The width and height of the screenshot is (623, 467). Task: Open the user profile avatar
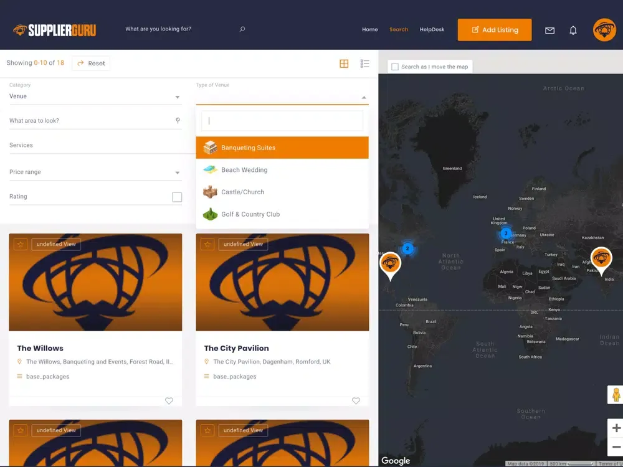(x=604, y=30)
